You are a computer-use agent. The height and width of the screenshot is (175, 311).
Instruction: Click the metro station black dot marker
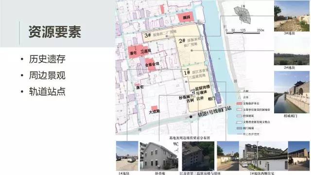pos(191,117)
